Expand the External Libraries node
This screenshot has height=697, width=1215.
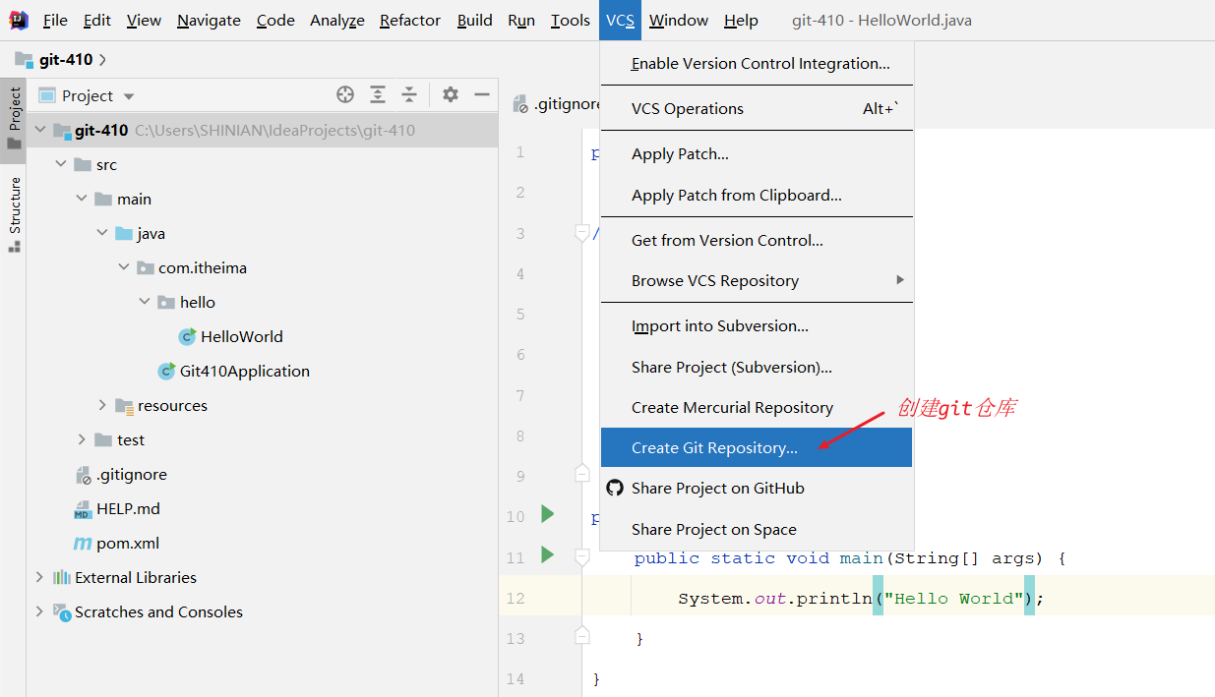pyautogui.click(x=39, y=577)
